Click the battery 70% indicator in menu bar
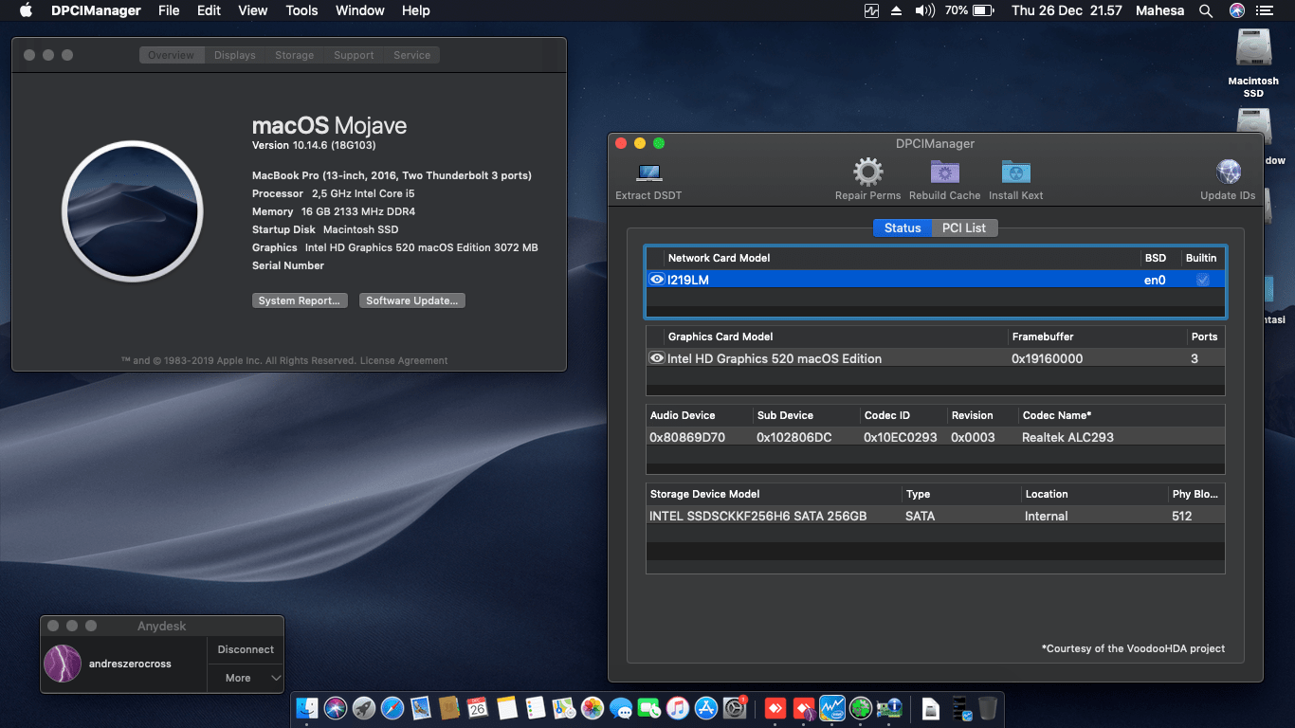Screen dimensions: 1295x728 click(969, 10)
